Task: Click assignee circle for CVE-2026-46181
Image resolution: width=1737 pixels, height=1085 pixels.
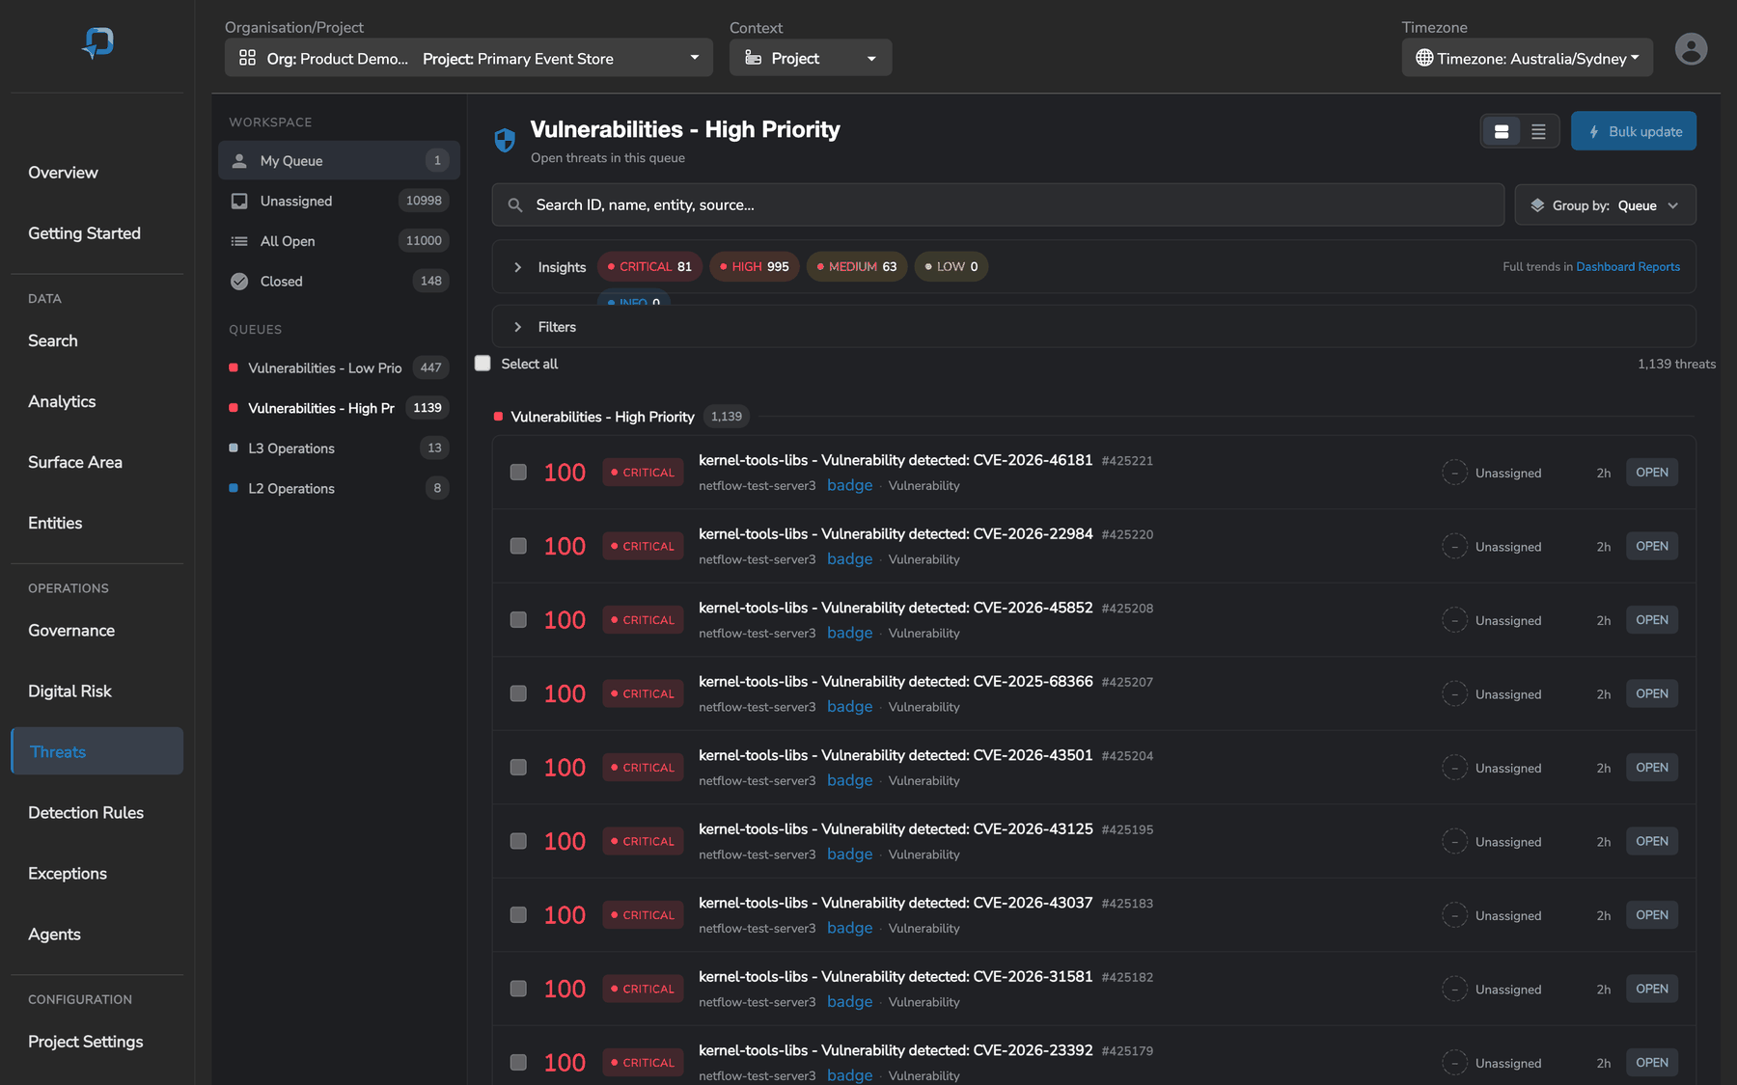Action: [x=1454, y=473]
